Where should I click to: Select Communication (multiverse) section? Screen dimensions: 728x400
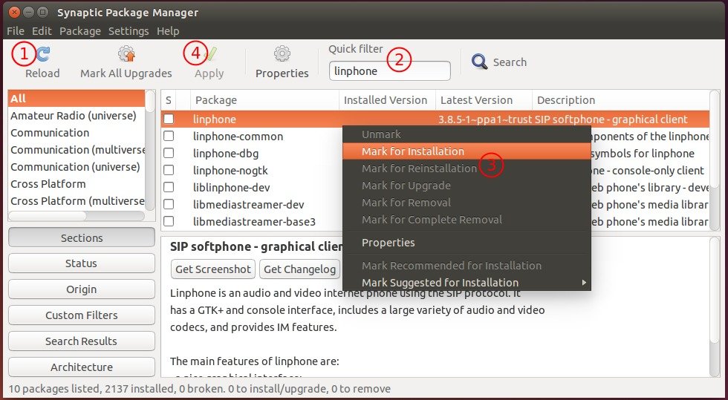tap(77, 150)
